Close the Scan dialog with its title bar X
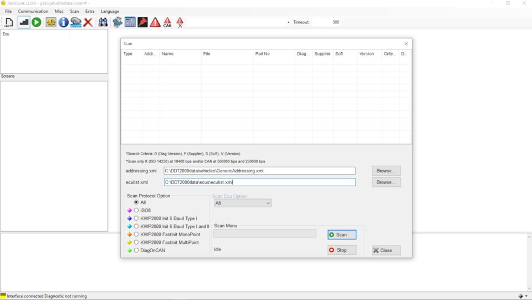The image size is (532, 301). click(406, 44)
